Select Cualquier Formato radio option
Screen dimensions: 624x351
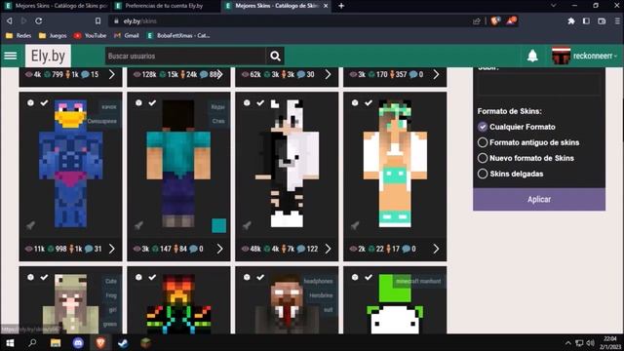click(x=483, y=127)
